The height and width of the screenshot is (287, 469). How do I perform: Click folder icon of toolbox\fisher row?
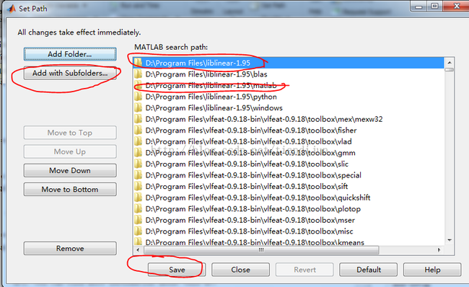click(x=139, y=130)
